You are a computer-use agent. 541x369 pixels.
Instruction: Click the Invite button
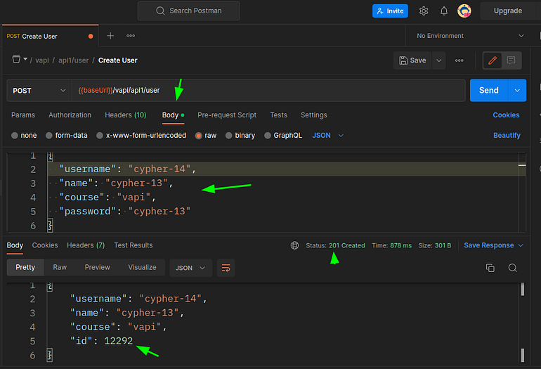coord(390,11)
